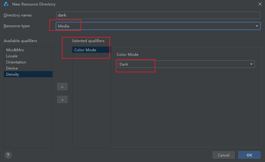The width and height of the screenshot is (265, 162).
Task: Remove qualifier using the left arrow button
Action: 62,100
